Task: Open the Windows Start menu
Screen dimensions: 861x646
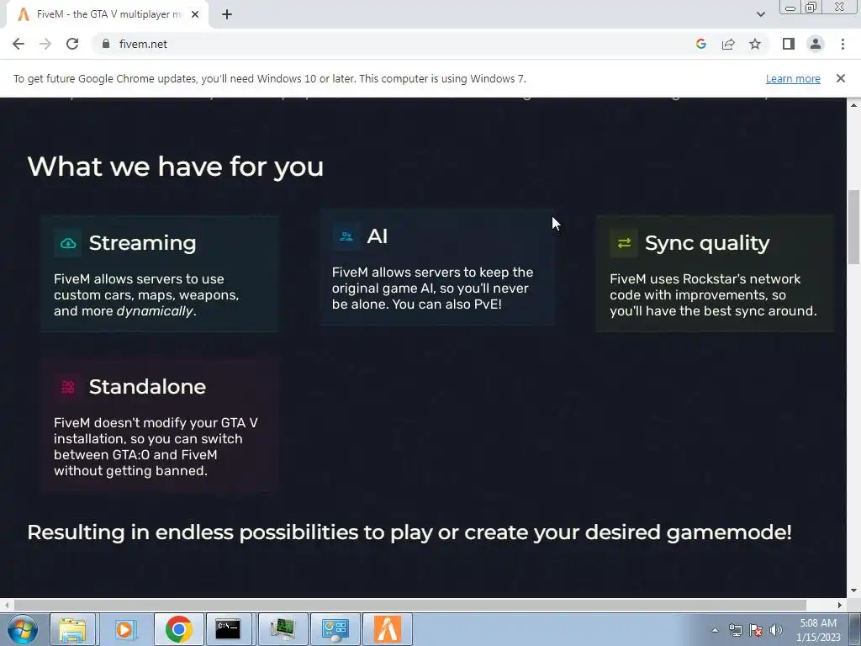Action: [x=23, y=629]
